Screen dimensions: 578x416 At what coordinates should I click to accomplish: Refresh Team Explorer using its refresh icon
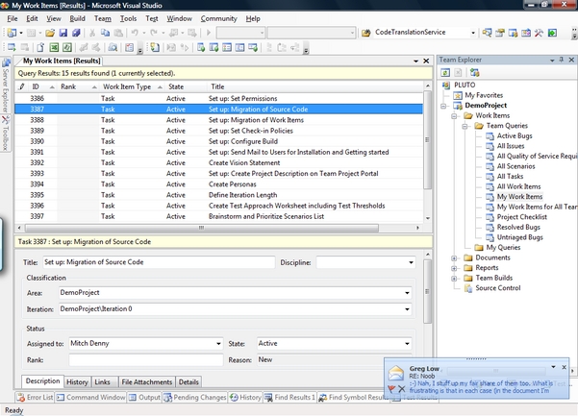(445, 72)
